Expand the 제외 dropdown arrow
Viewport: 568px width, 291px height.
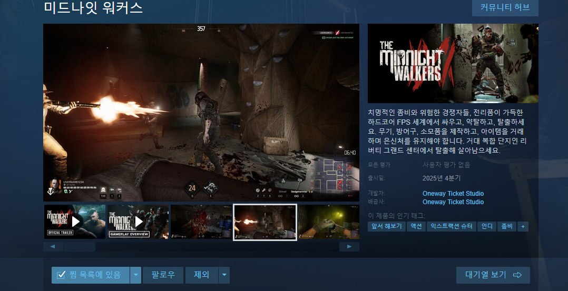pos(224,275)
